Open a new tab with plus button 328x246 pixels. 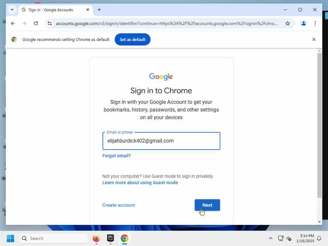99,10
